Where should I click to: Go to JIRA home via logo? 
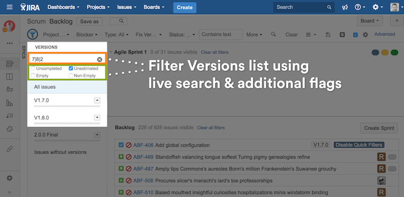[30, 7]
